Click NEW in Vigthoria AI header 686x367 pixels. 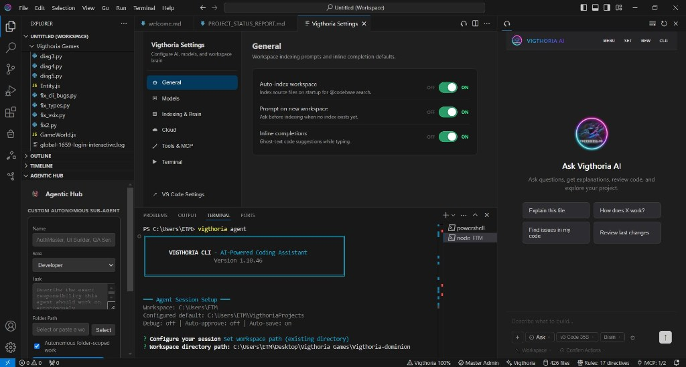click(645, 41)
